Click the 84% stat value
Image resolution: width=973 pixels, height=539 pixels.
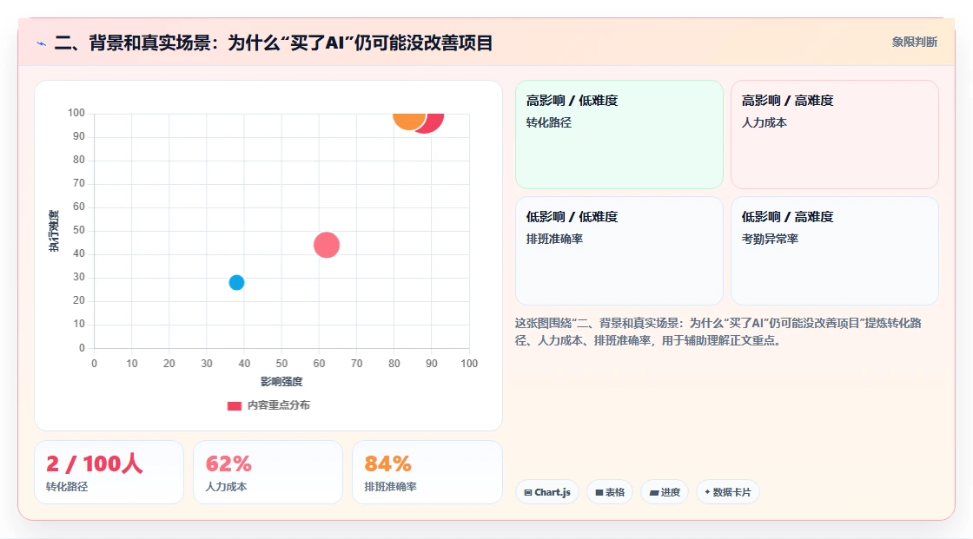[387, 463]
